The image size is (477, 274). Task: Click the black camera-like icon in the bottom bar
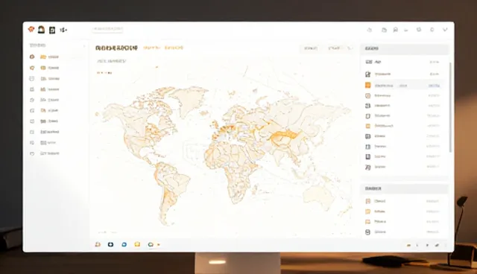(111, 244)
